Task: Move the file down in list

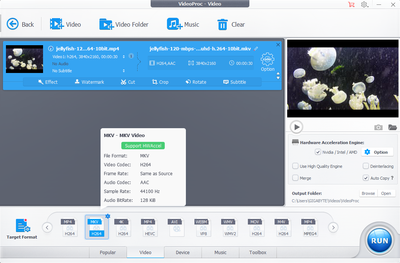Action: [278, 78]
